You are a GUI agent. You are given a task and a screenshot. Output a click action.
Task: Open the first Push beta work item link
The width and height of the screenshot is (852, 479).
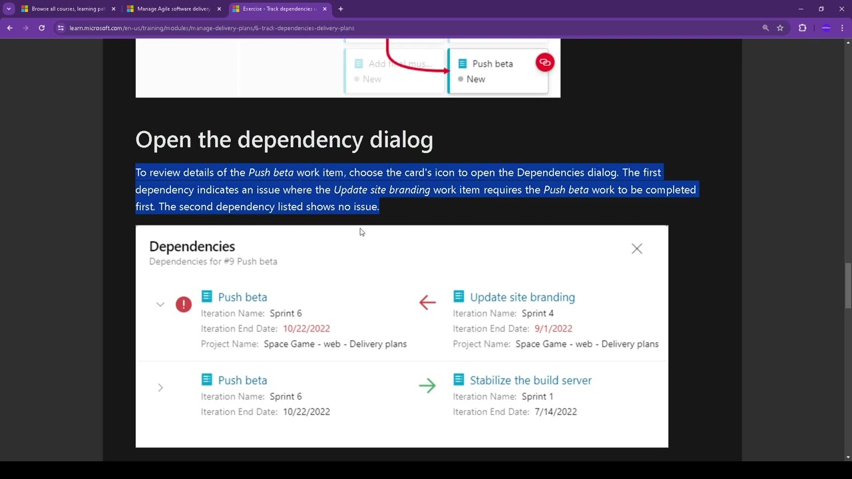point(242,297)
